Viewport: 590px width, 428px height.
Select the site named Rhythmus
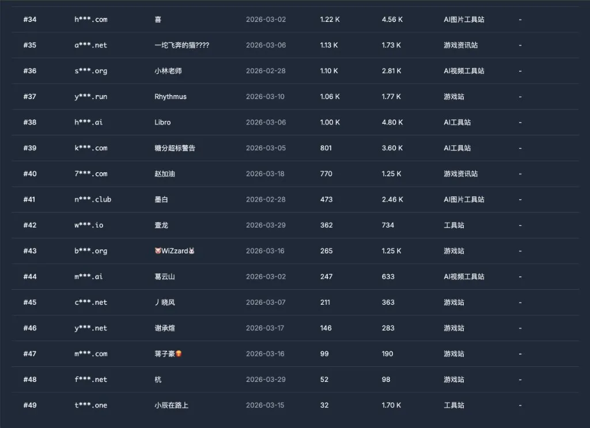[169, 96]
